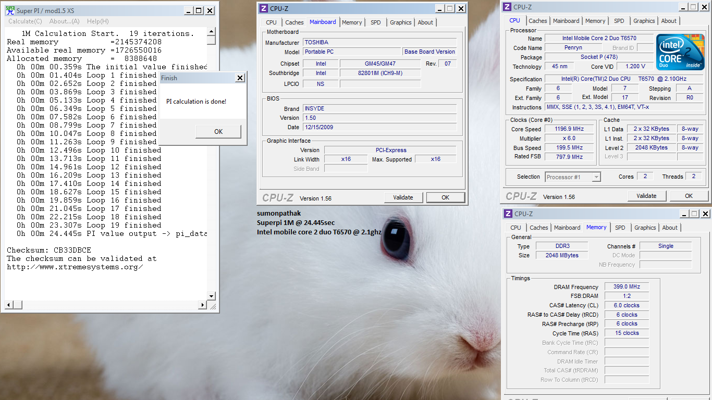Viewport: 712px width, 400px height.
Task: Switch to About tab in processor CPU-Z window
Action: click(x=669, y=21)
